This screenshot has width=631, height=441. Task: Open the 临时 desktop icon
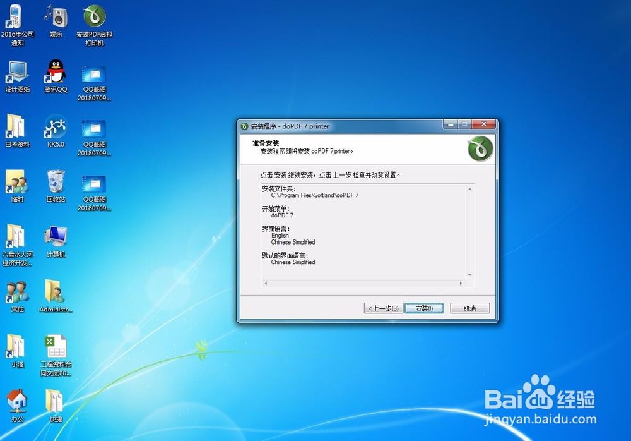[17, 186]
